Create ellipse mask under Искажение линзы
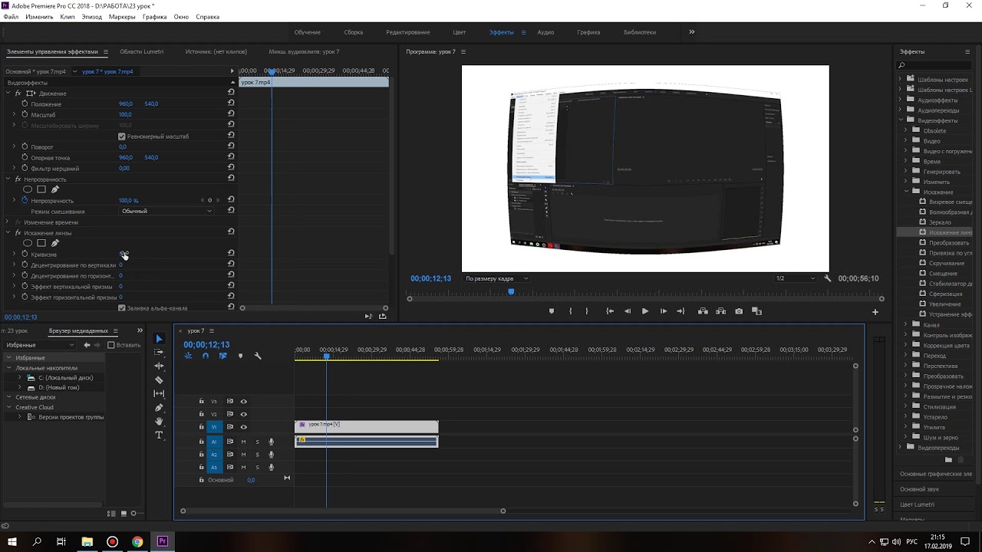The width and height of the screenshot is (982, 552). [x=28, y=243]
